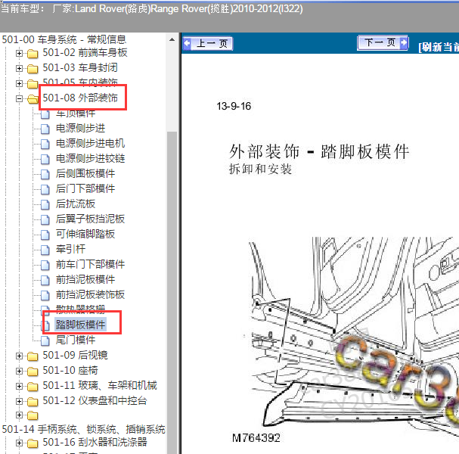Click the 501-16 刮水器和洗涤器 folder icon
This screenshot has height=454, width=459.
coord(33,443)
